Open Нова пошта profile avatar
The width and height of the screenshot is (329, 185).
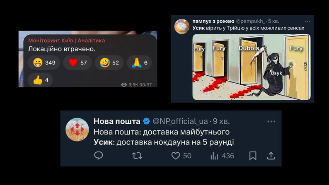click(77, 129)
